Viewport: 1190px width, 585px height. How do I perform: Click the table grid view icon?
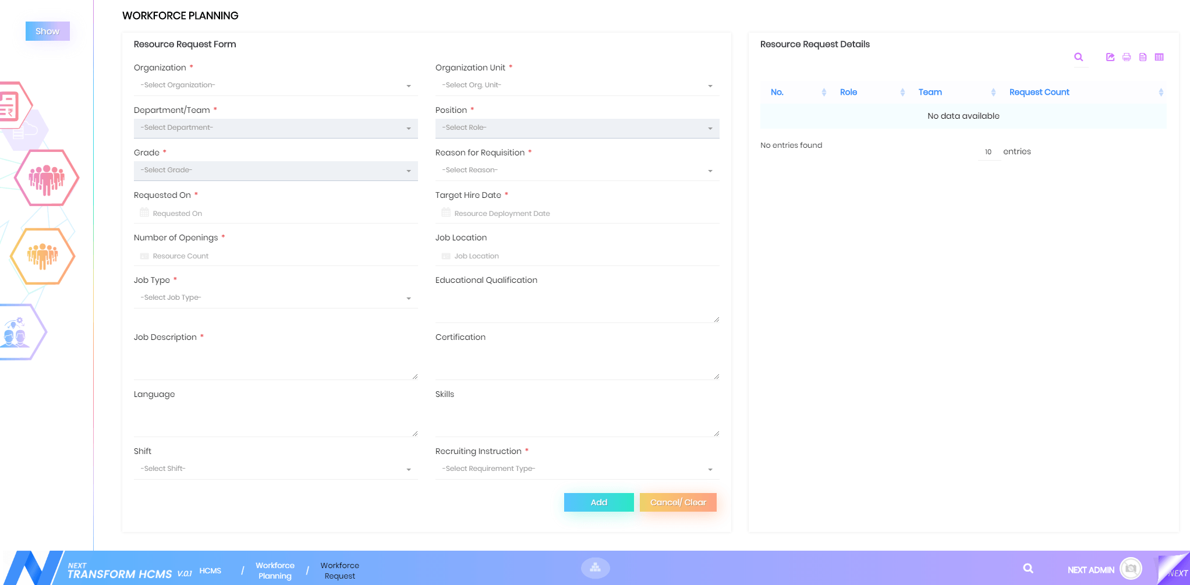1159,57
